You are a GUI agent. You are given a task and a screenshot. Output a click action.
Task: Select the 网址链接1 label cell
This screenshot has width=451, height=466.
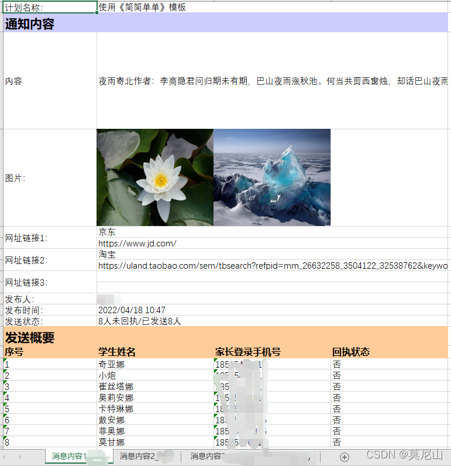(x=50, y=238)
